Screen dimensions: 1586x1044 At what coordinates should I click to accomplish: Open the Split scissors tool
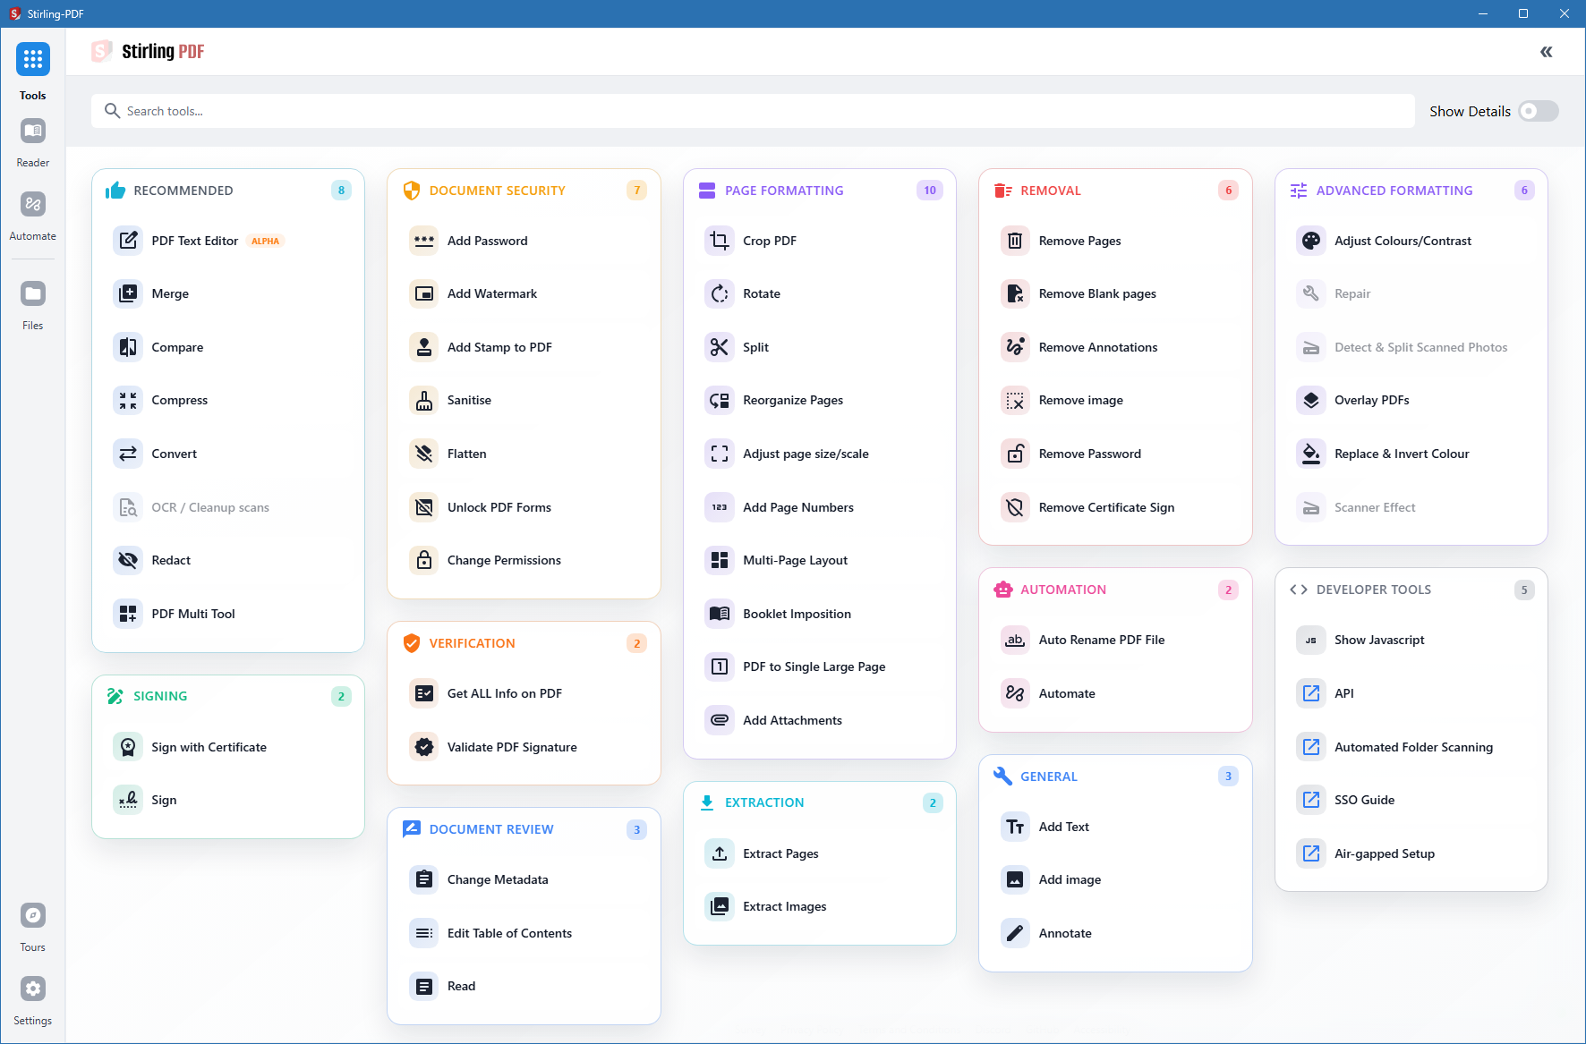719,347
